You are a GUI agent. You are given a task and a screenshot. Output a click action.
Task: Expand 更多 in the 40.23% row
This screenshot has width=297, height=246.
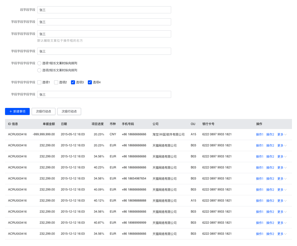(282, 168)
